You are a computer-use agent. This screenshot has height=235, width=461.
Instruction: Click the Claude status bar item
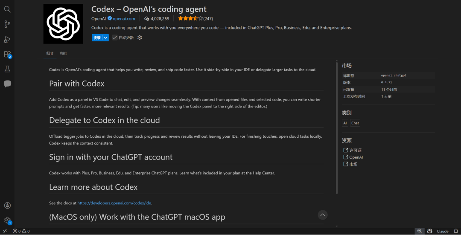tap(443, 231)
